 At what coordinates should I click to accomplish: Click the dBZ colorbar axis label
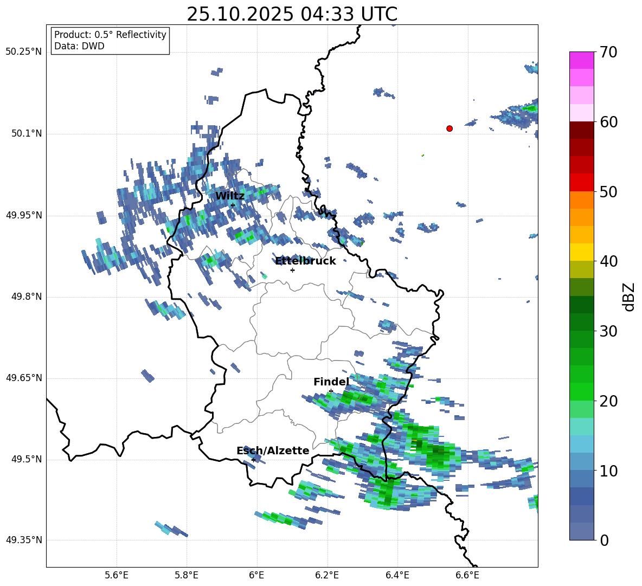coord(630,297)
